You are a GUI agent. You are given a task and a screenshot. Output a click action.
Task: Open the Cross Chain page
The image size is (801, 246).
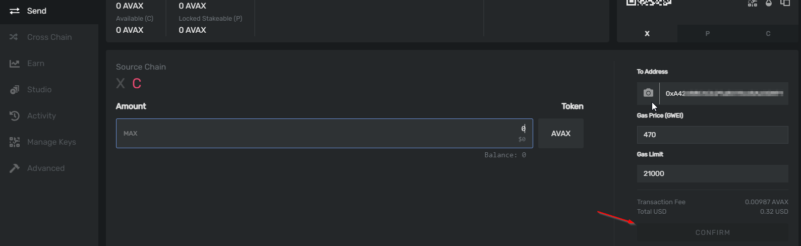[x=49, y=37]
